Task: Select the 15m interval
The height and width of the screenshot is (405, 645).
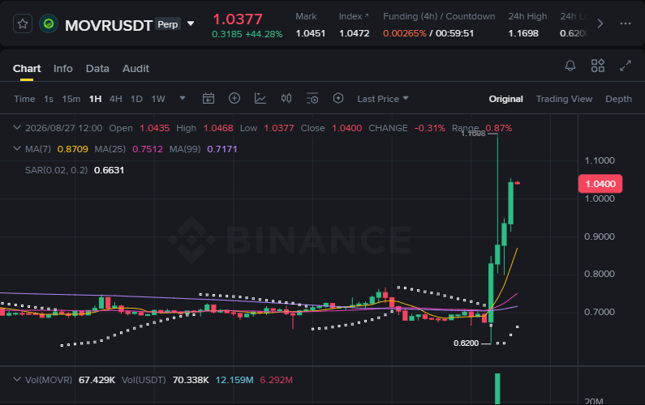Action: pos(71,99)
